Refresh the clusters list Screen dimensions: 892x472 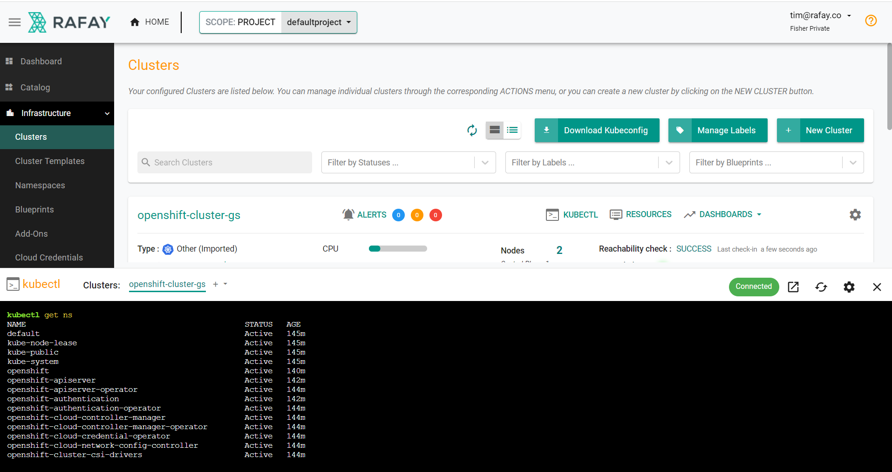(x=472, y=130)
